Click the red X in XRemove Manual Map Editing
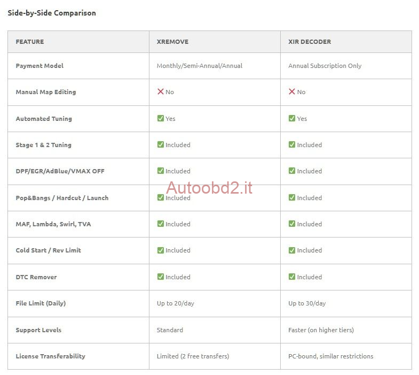419x375 pixels. click(x=160, y=92)
